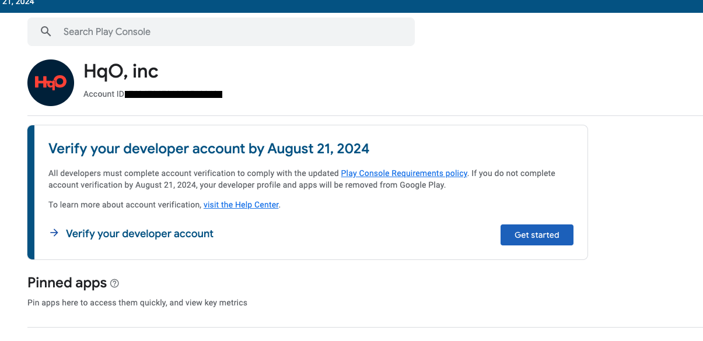703x341 pixels.
Task: Click the Account ID label
Action: tap(103, 94)
